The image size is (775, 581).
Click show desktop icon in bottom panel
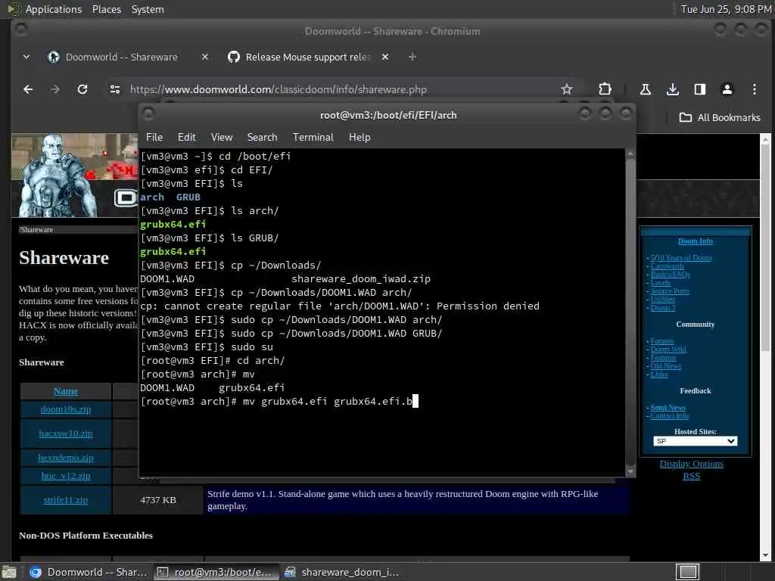[9, 572]
